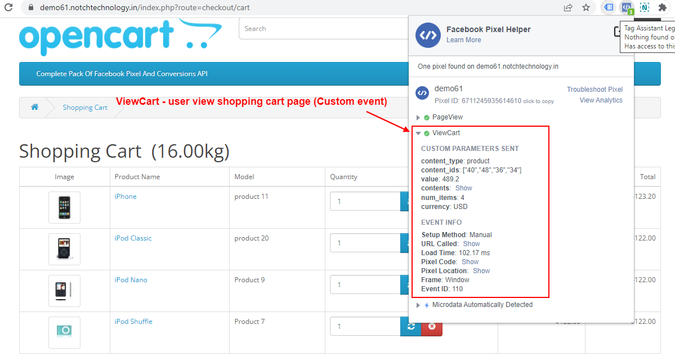
Task: Edit the iPhone quantity field
Action: click(x=365, y=202)
